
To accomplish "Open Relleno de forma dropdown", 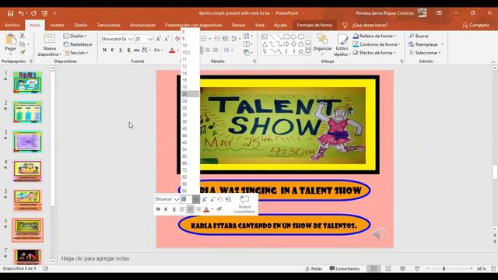I will 374,36.
